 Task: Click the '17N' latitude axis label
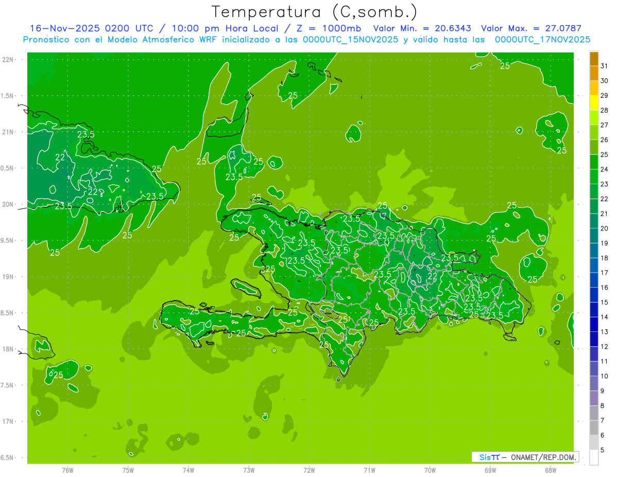pyautogui.click(x=9, y=421)
